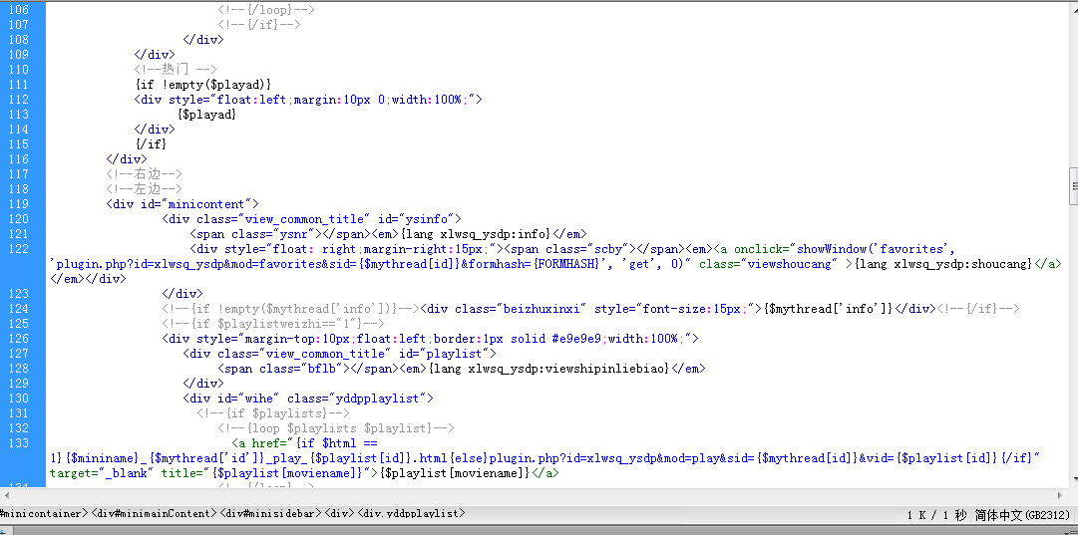Click the 'showWindow' onclick handler text

coord(832,249)
